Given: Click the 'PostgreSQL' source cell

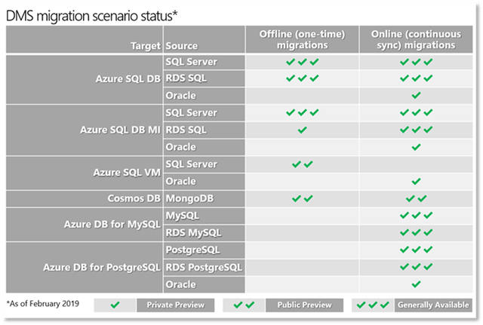Looking at the screenshot, I should tap(205, 250).
